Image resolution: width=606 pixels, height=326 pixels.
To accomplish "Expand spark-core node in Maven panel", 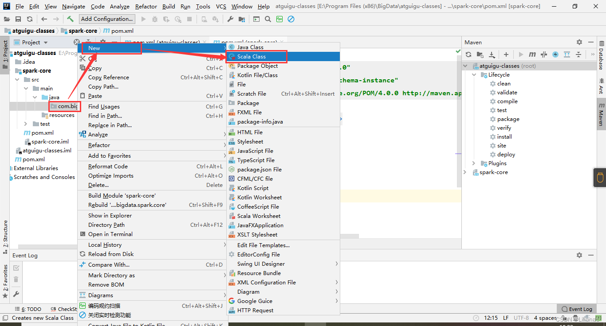I will coord(465,172).
